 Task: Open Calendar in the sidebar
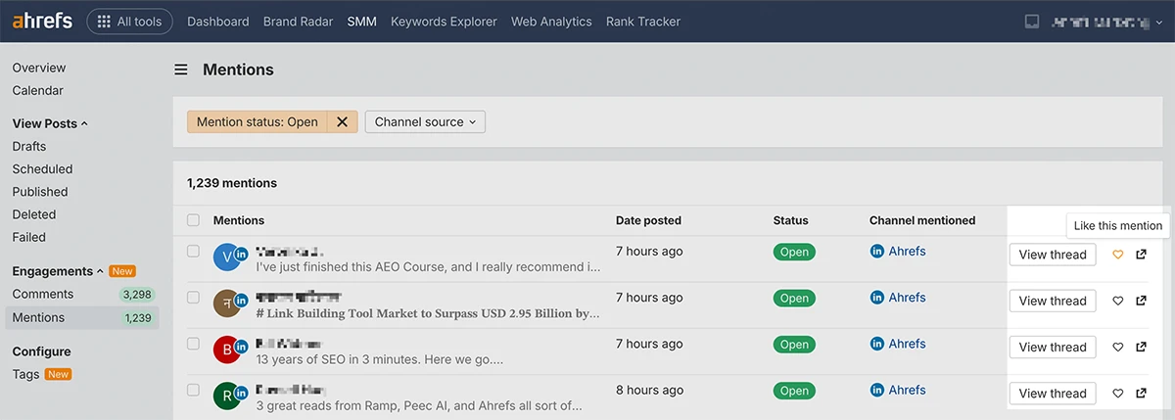[x=38, y=90]
